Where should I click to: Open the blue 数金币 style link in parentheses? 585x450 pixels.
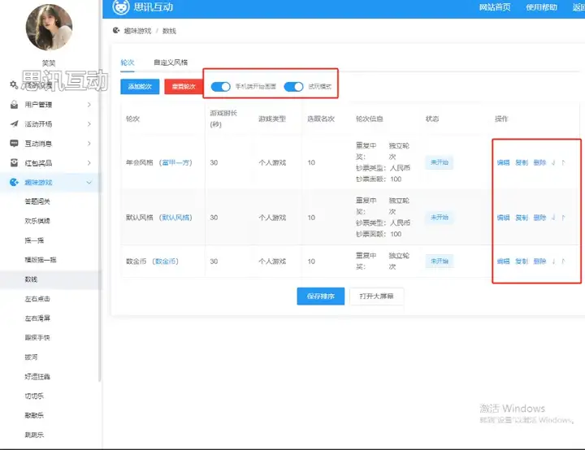[165, 262]
